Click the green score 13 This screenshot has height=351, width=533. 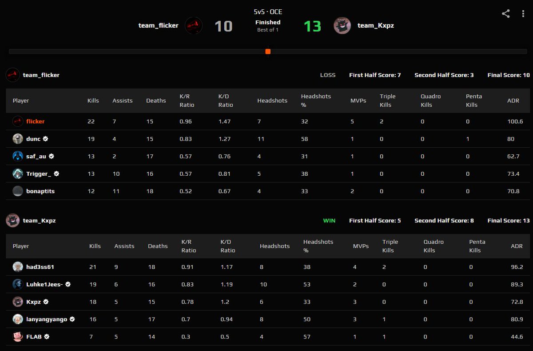click(312, 26)
